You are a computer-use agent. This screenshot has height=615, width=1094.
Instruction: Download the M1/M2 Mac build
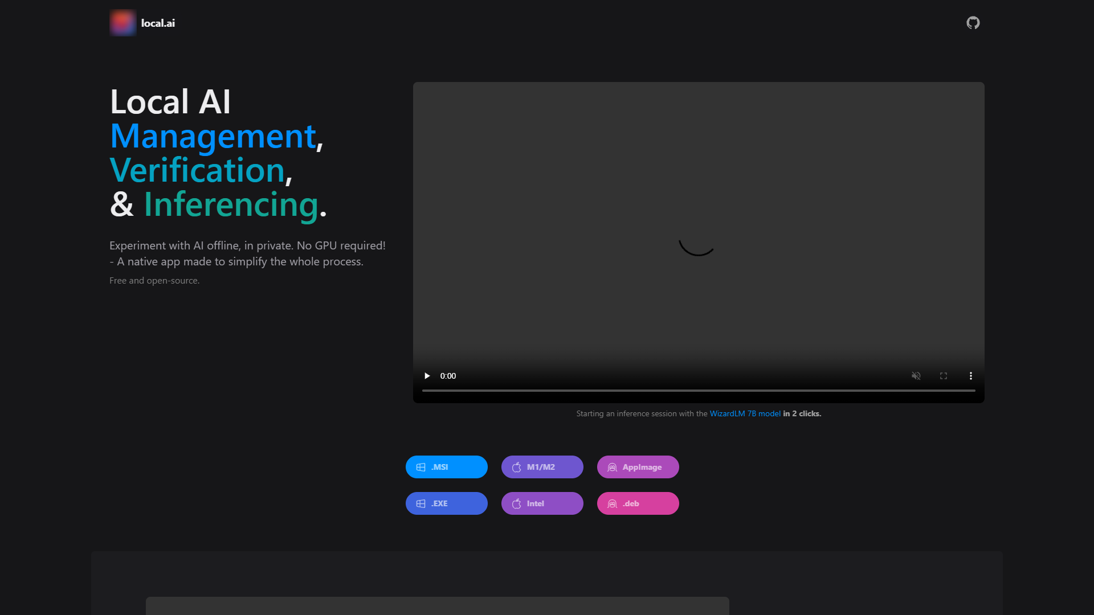tap(542, 467)
